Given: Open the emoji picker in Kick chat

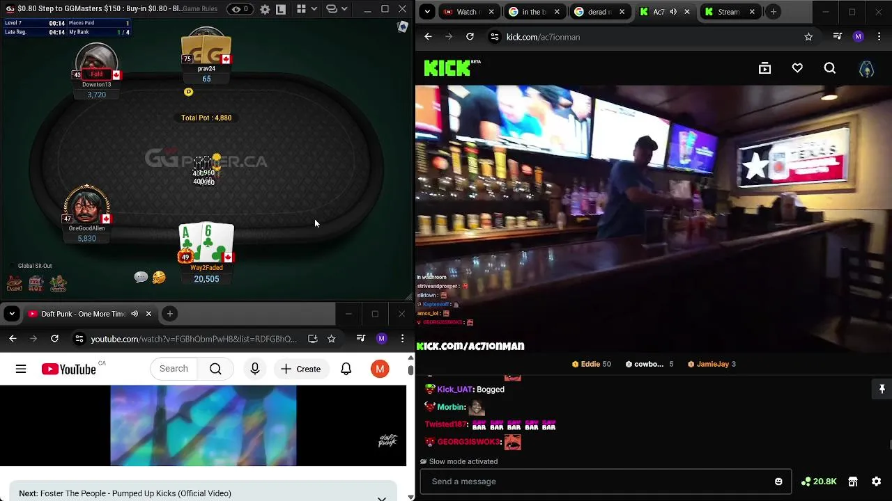Looking at the screenshot, I should 778,482.
